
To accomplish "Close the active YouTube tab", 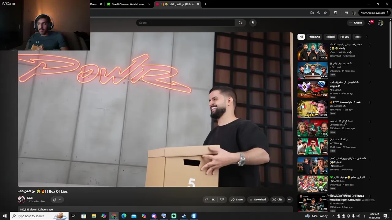I will pyautogui.click(x=198, y=4).
